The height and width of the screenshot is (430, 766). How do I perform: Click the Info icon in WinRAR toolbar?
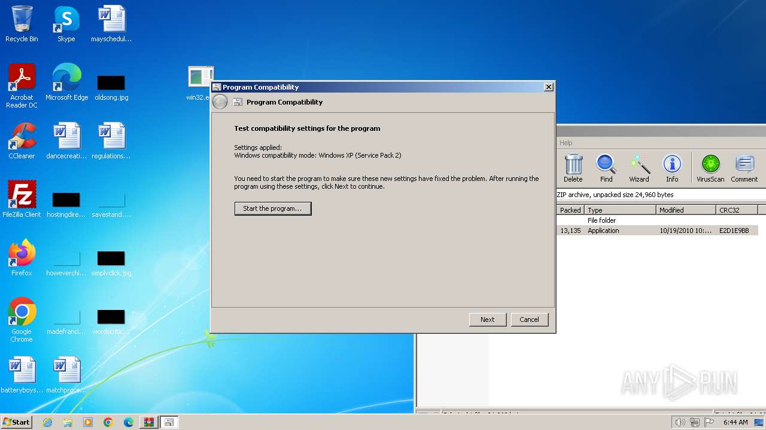tap(672, 168)
